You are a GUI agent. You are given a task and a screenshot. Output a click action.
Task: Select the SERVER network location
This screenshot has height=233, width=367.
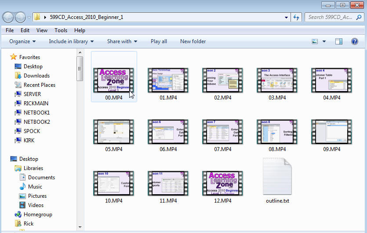pos(32,94)
